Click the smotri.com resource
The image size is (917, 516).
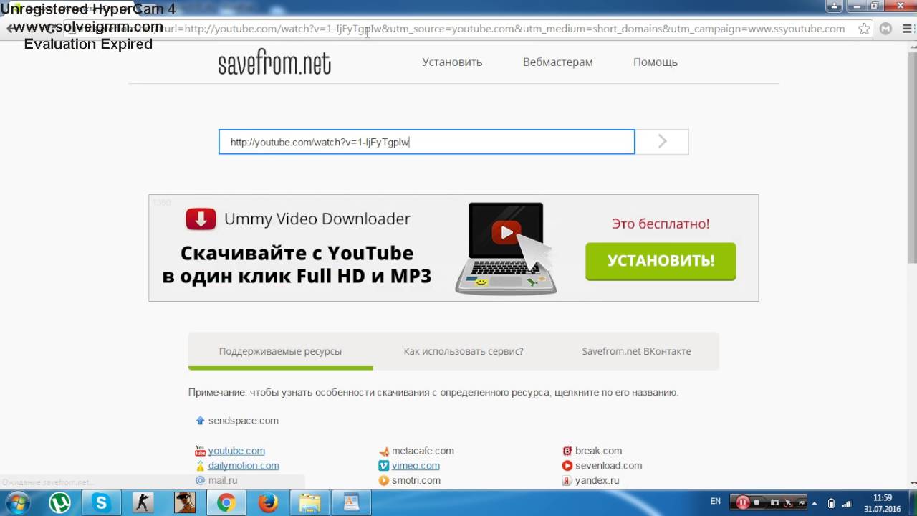pos(416,481)
